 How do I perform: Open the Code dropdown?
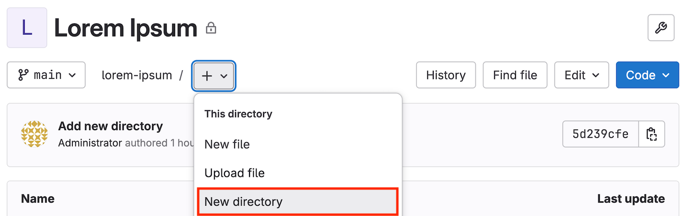(x=647, y=75)
